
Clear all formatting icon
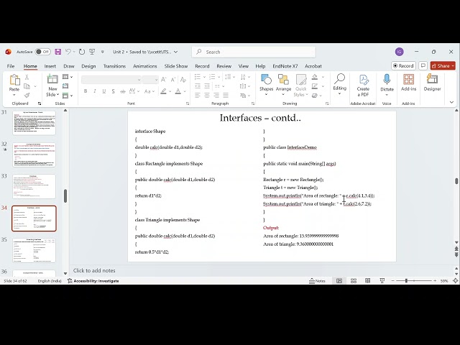(183, 80)
